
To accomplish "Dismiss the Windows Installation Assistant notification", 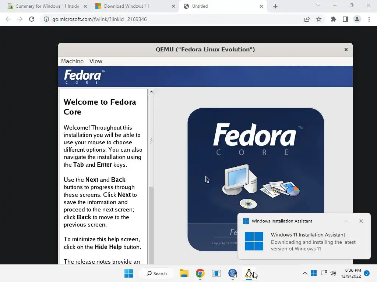I will click(361, 221).
